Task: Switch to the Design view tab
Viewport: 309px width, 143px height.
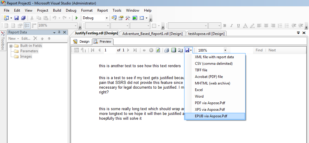Action: point(81,41)
